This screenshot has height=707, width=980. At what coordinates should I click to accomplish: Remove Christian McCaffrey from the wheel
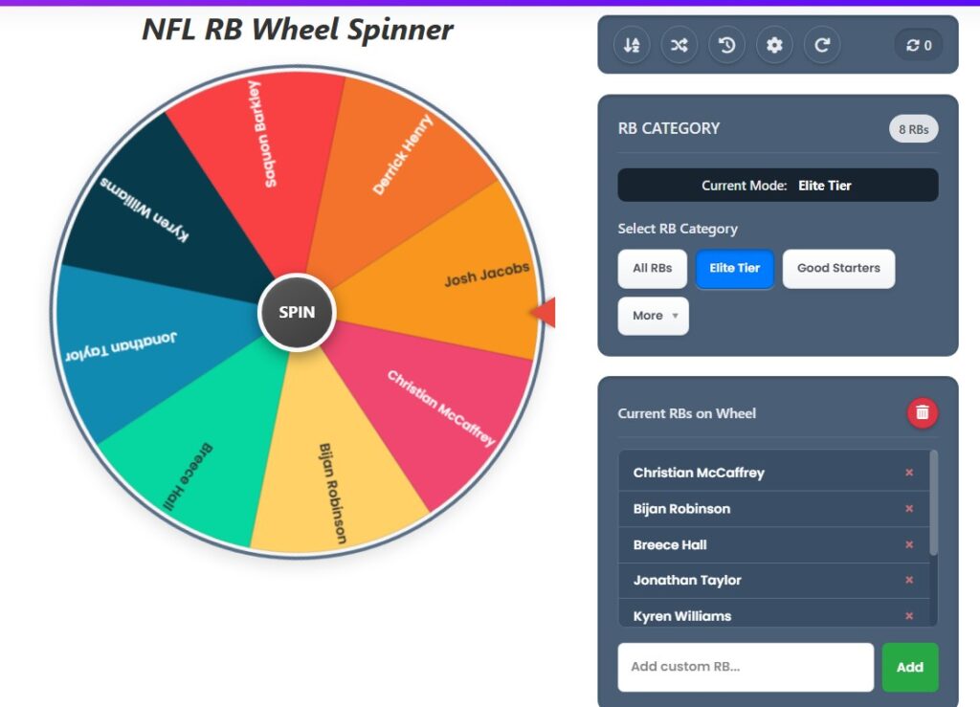(907, 473)
